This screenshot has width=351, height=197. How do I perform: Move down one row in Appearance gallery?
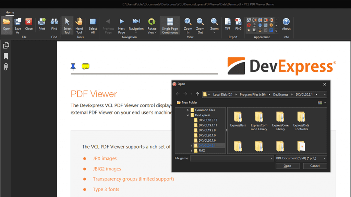click(x=276, y=25)
